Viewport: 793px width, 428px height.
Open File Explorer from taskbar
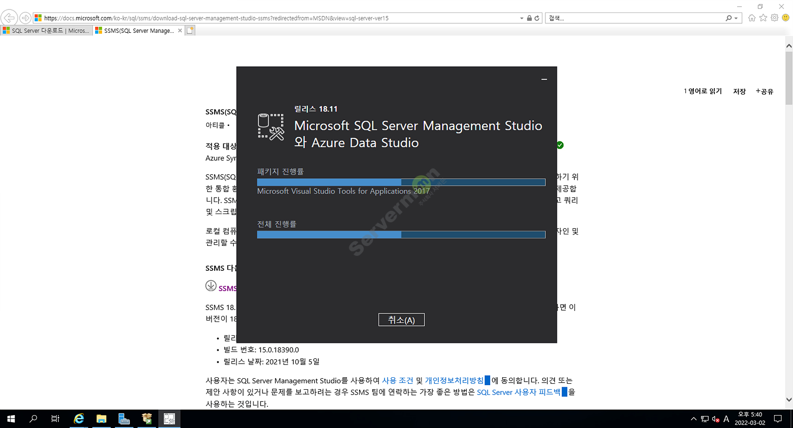pos(102,419)
